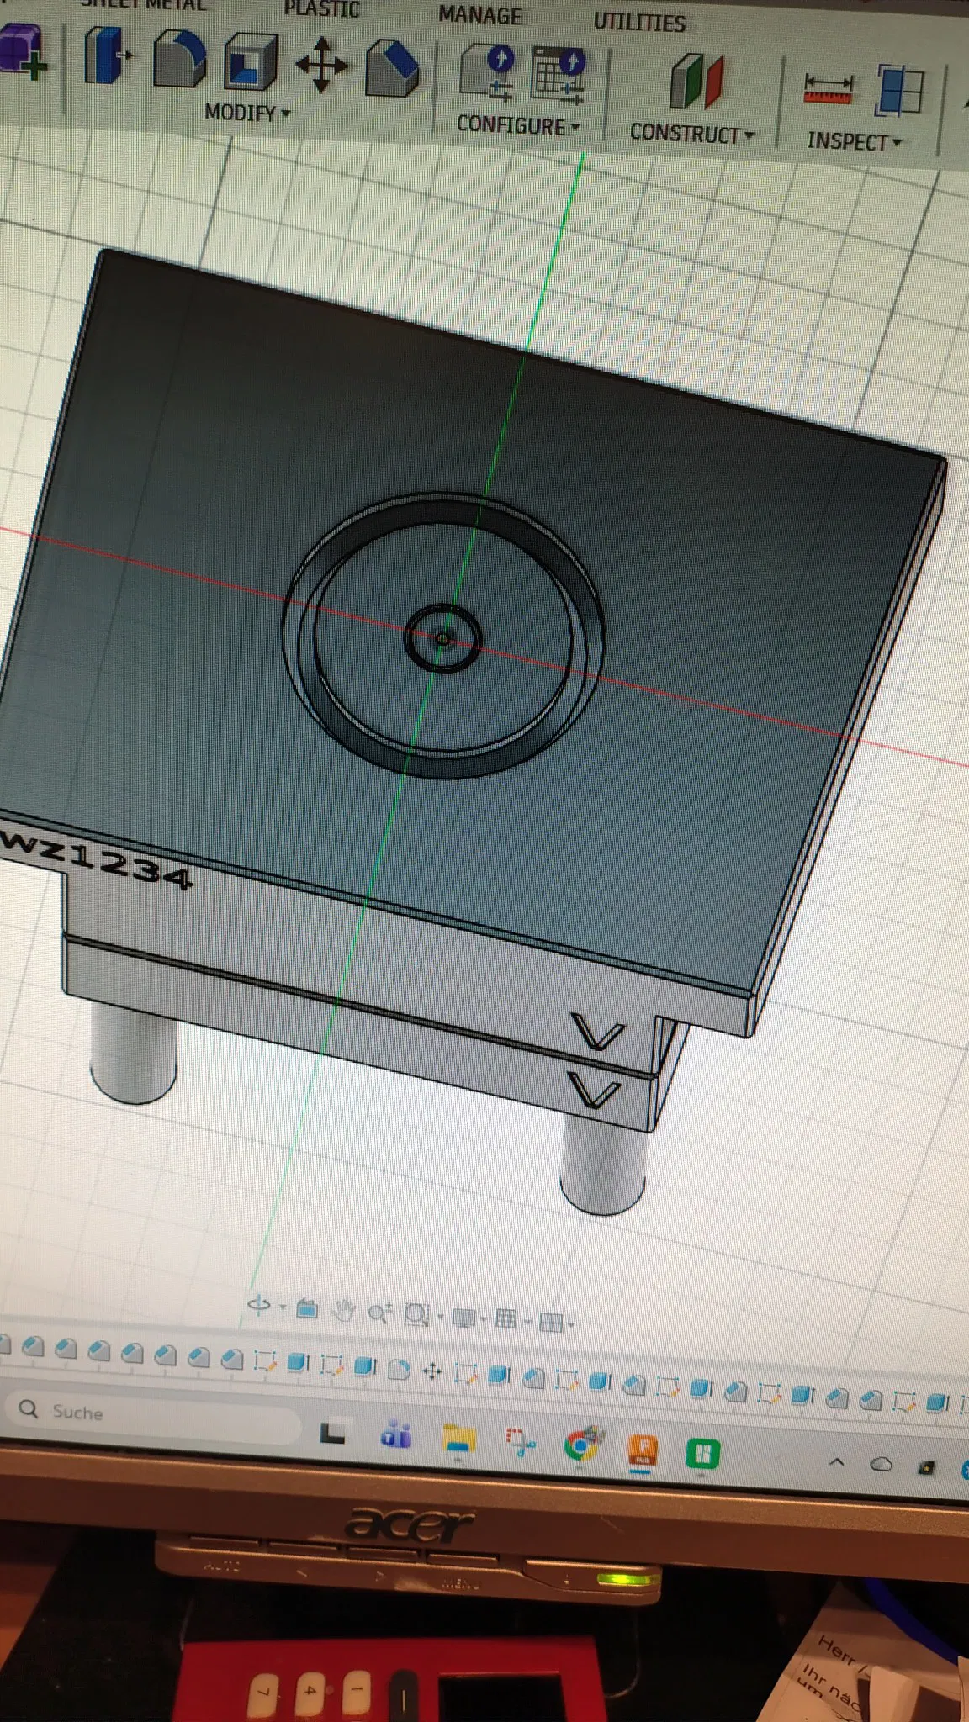The image size is (969, 1722).
Task: Switch to the MANAGE tab
Action: point(479,15)
